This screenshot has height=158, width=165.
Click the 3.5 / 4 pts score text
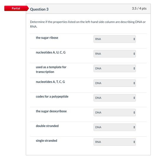pos(139,9)
